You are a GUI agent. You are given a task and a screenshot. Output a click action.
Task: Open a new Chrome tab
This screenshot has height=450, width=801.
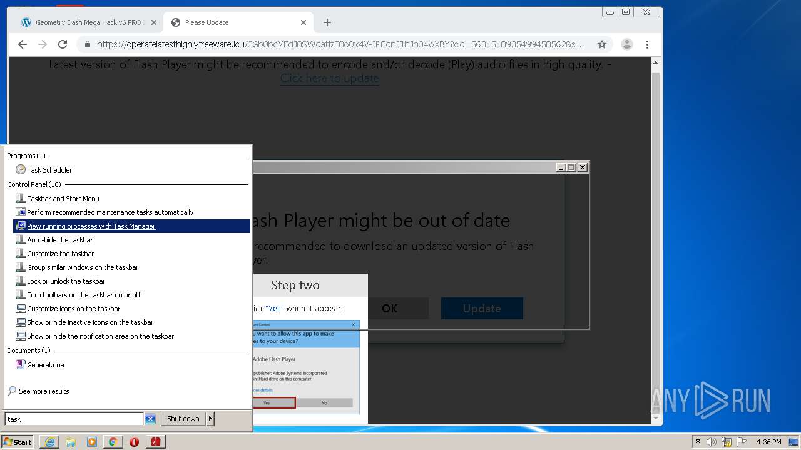tap(327, 22)
